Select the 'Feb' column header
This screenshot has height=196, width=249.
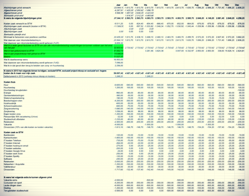tap(136, 5)
